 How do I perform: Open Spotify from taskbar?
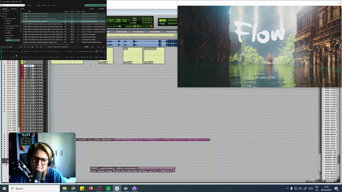(x=108, y=189)
